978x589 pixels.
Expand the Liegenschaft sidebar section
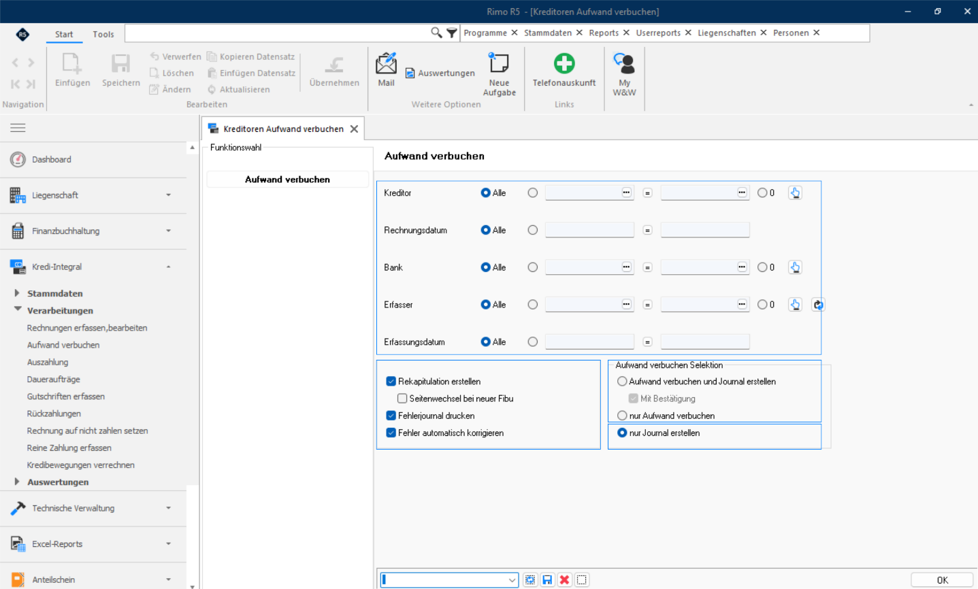point(93,195)
